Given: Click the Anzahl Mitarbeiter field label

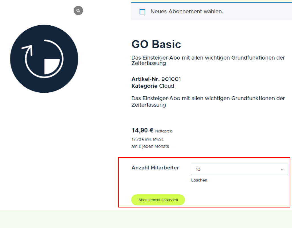Looking at the screenshot, I should coord(155,168).
